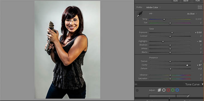This screenshot has width=204, height=101.
Task: Click the B&W treatment button
Action: pyautogui.click(x=186, y=1)
